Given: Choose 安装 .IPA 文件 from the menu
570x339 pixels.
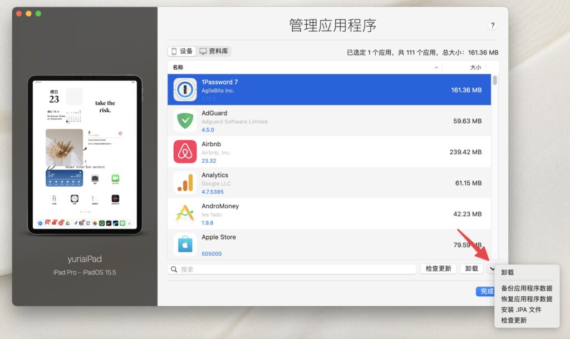Looking at the screenshot, I should [521, 310].
